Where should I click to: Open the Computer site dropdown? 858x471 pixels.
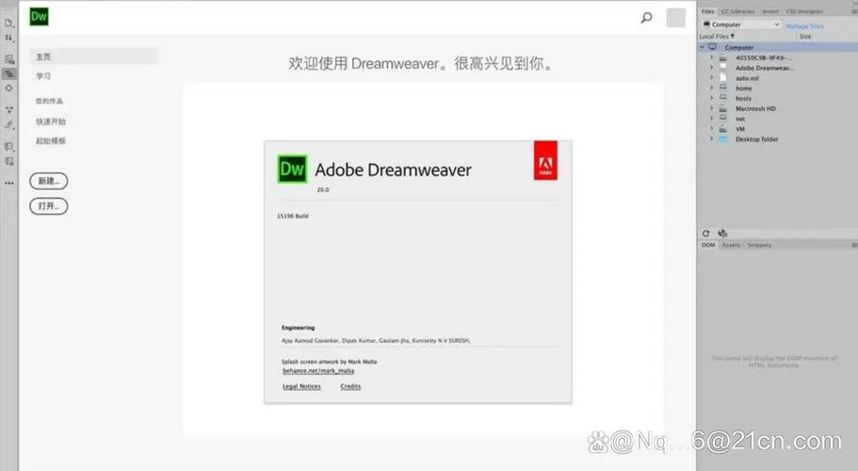741,24
